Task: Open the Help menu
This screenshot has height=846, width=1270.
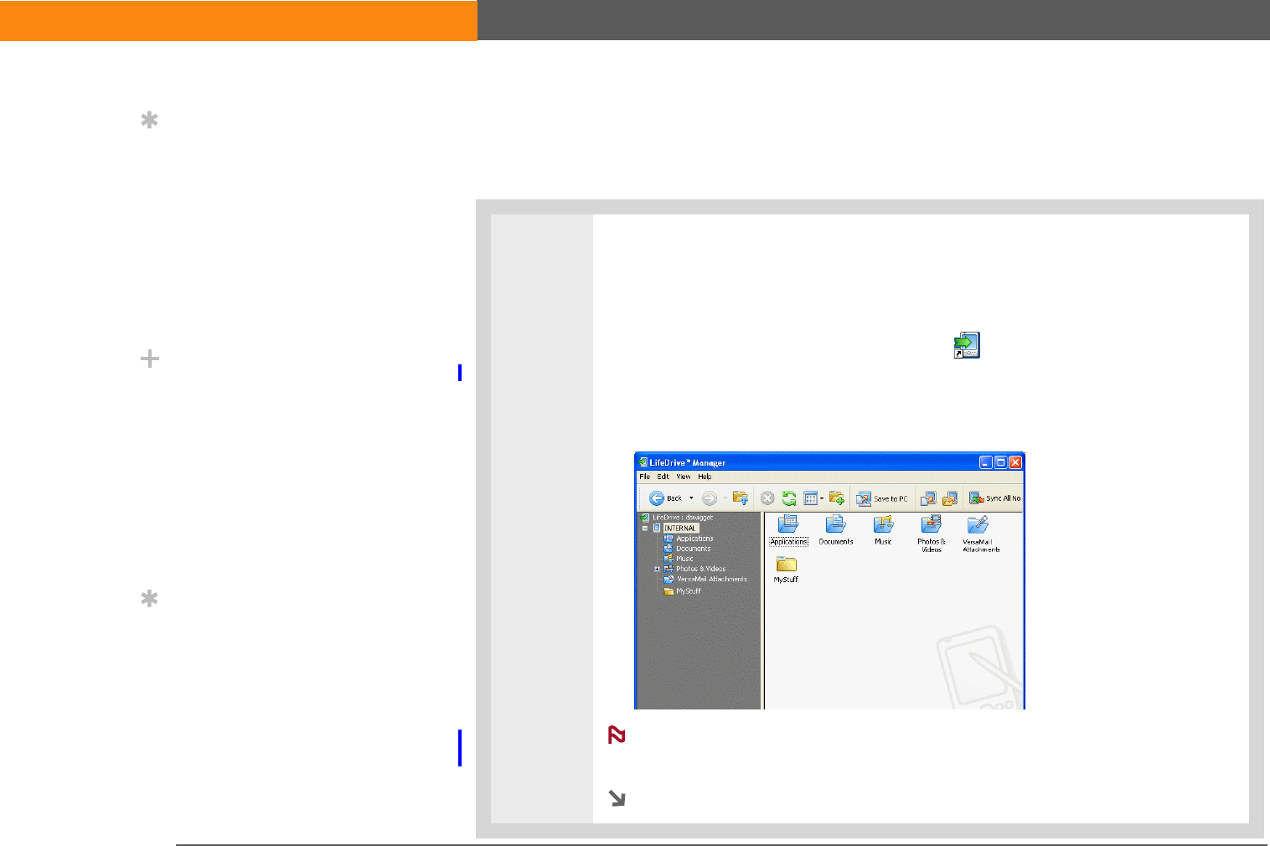Action: coord(705,477)
